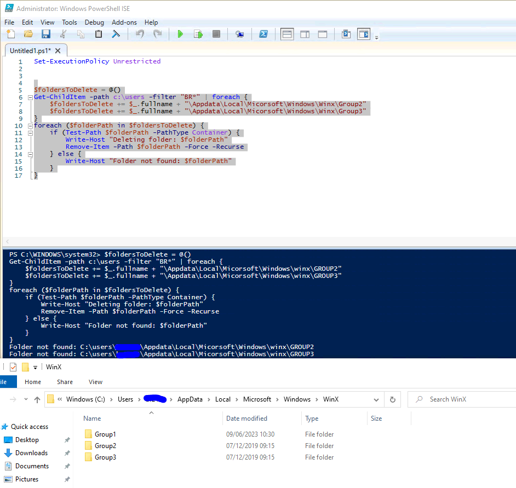Click Microsoft in the address breadcrumb
The height and width of the screenshot is (488, 516).
coord(257,399)
